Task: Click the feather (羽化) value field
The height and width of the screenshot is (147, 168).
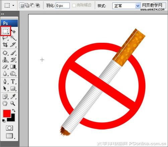Action: coord(63,6)
